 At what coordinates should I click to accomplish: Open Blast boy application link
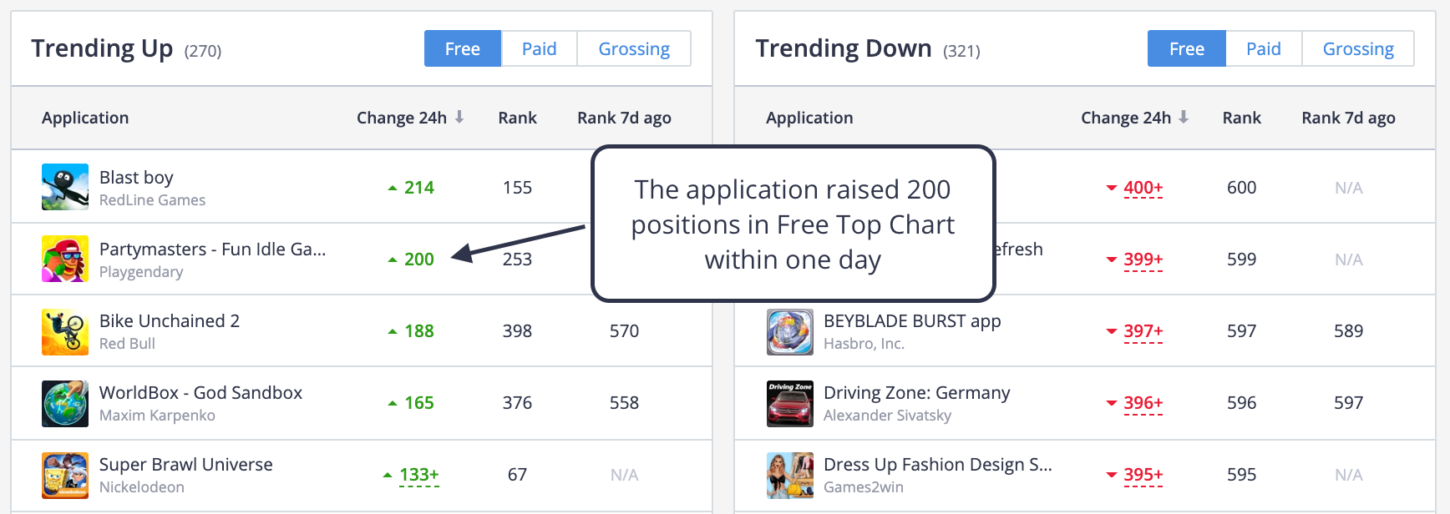pyautogui.click(x=136, y=177)
